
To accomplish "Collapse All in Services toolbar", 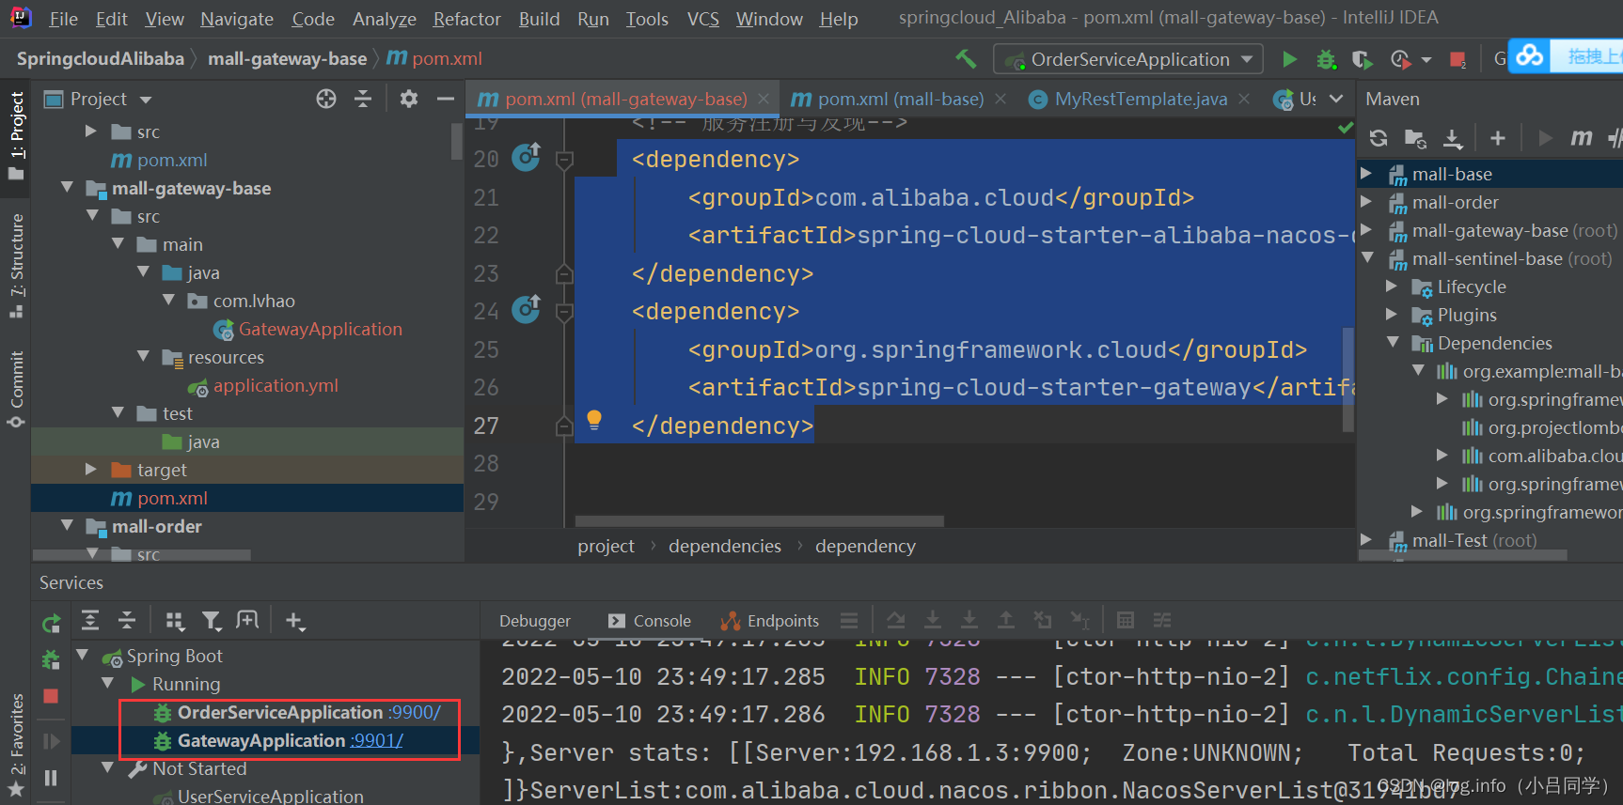I will 127,620.
